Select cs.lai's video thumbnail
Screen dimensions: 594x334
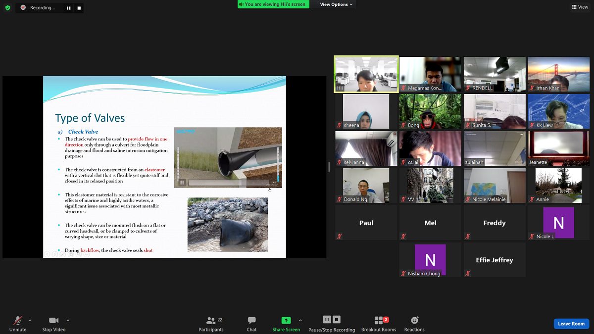click(430, 148)
